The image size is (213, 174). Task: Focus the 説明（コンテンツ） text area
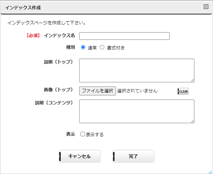[x=137, y=111]
